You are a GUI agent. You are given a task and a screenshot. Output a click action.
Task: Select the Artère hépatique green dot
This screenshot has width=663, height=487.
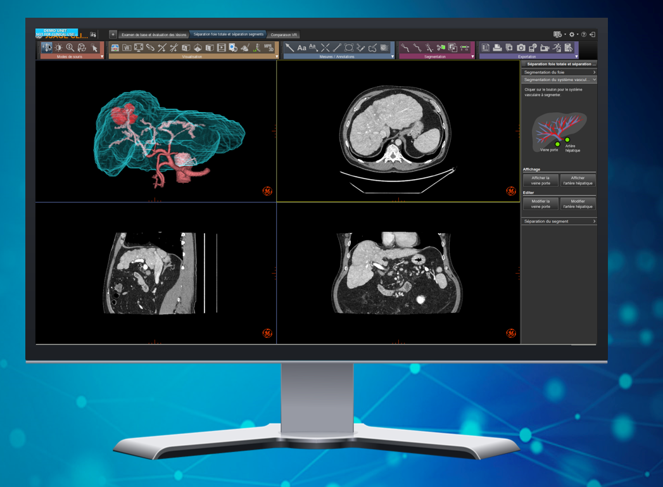click(x=567, y=140)
